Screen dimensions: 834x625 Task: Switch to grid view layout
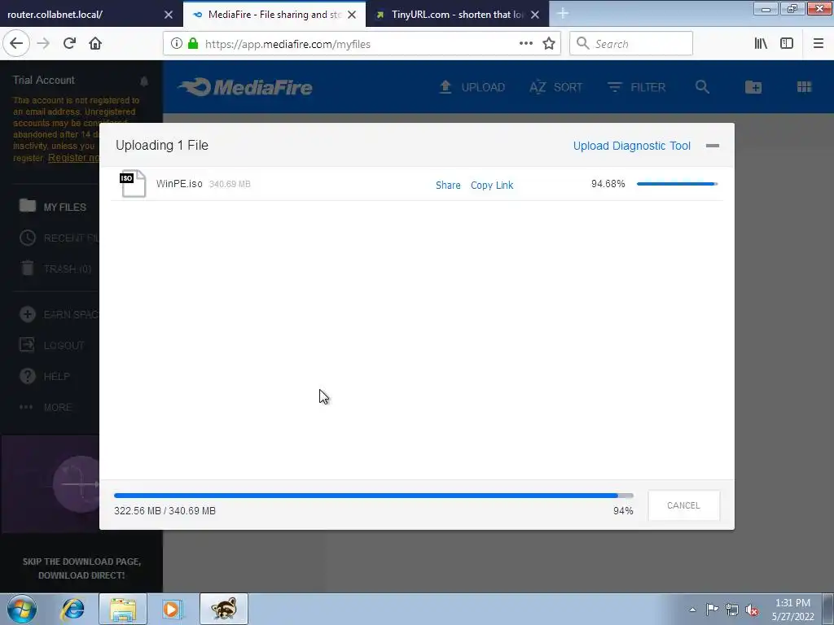pyautogui.click(x=804, y=87)
